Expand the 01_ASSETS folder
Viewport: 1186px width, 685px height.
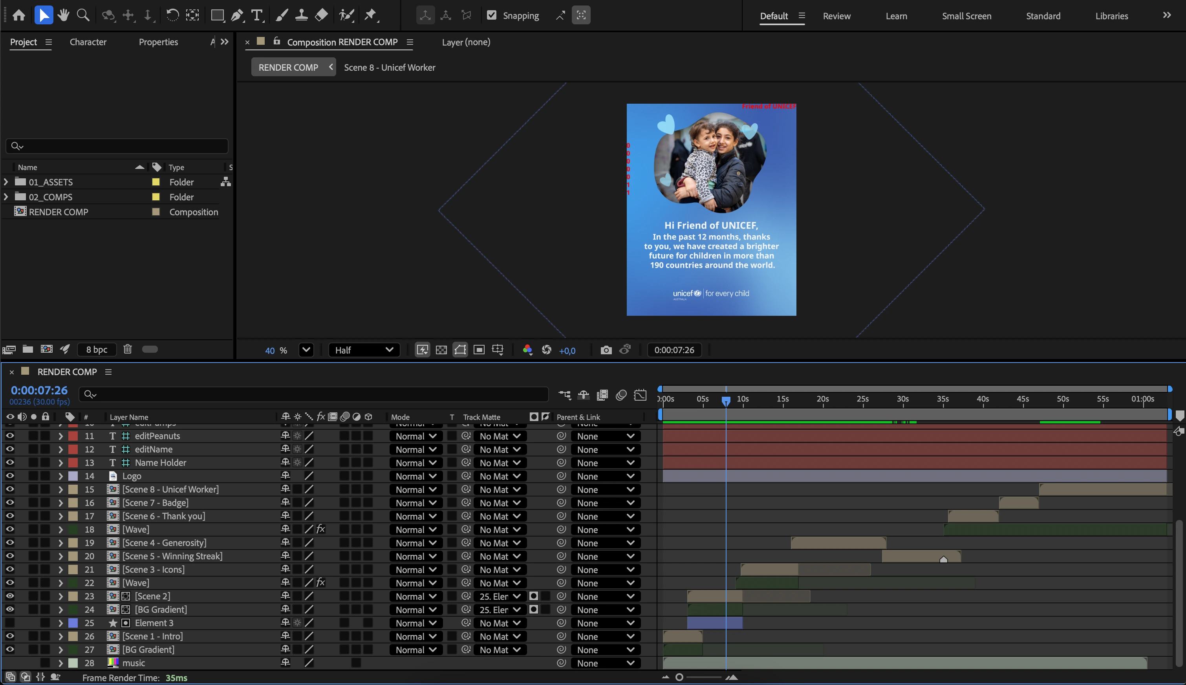(x=6, y=181)
